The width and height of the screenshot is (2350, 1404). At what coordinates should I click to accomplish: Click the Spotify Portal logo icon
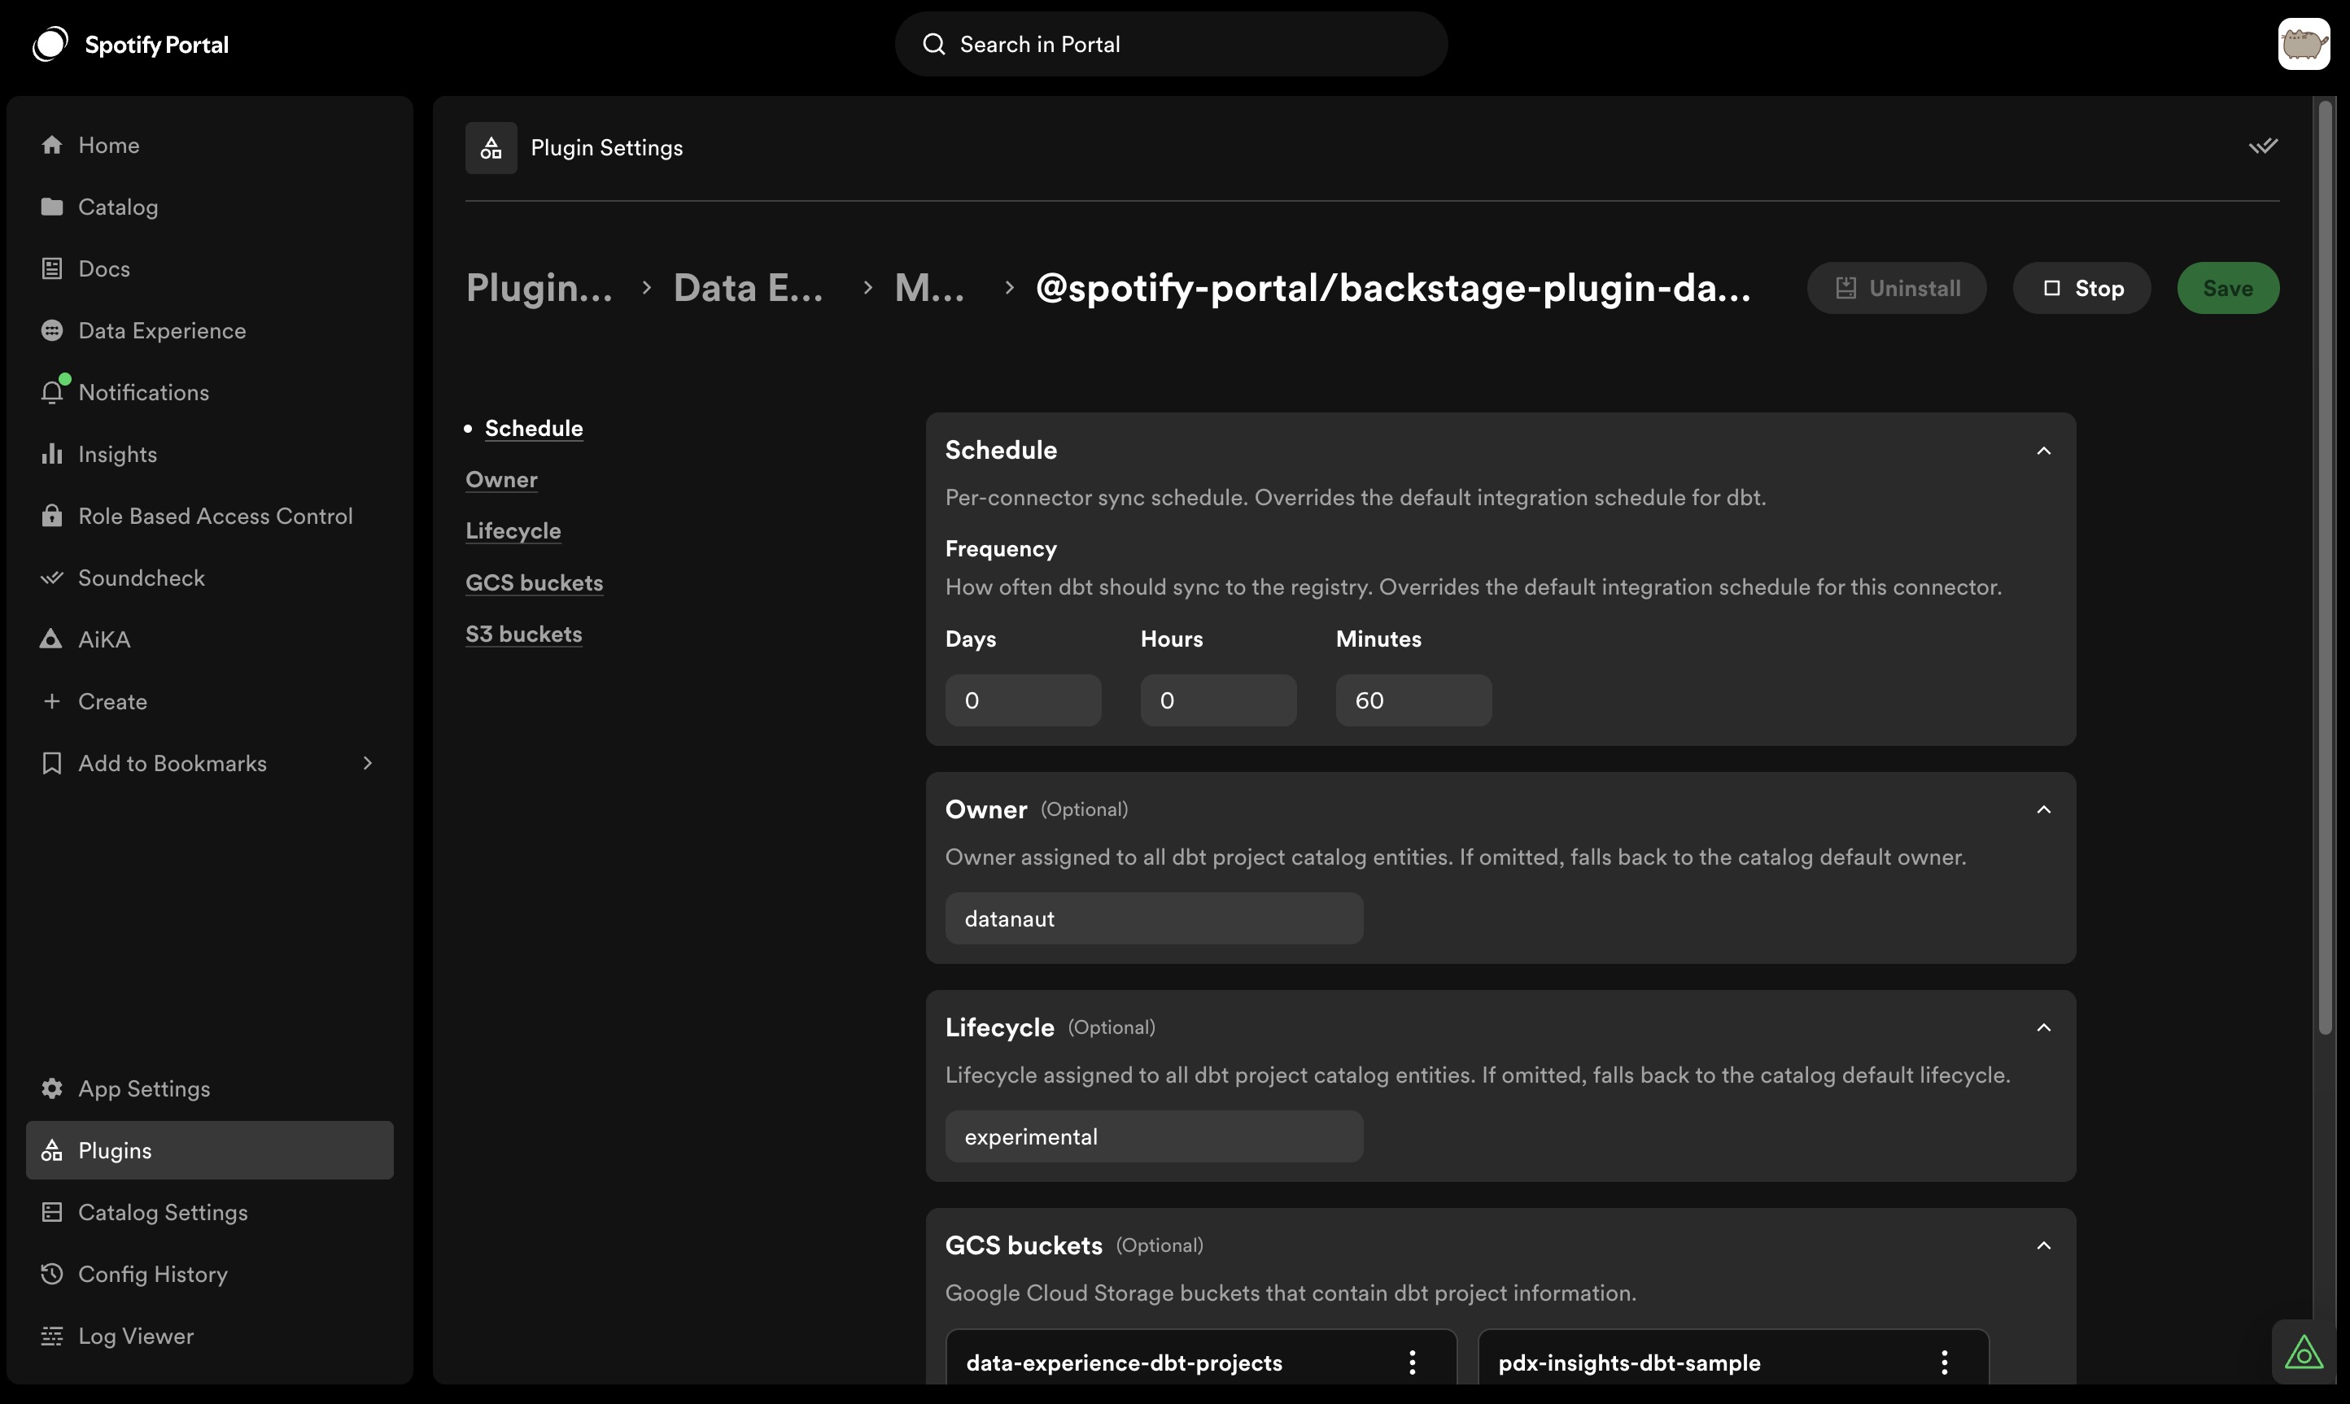(50, 44)
